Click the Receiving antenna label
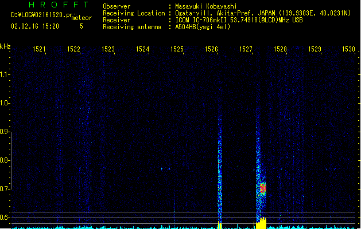Image resolution: width=361 pixels, height=229 pixels. pyautogui.click(x=132, y=27)
